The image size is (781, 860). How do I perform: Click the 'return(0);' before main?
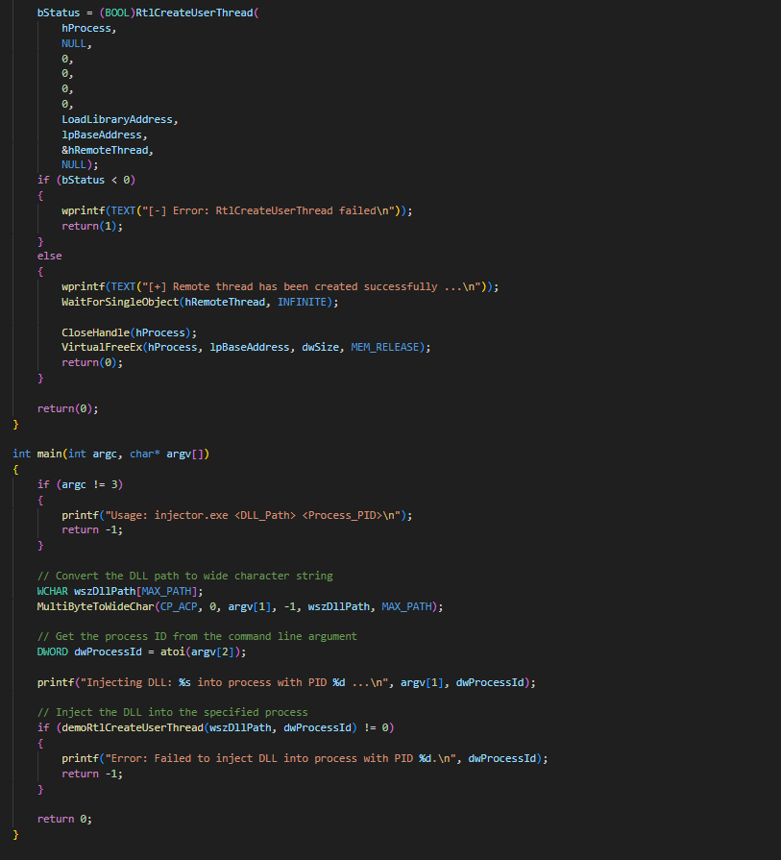(x=67, y=408)
